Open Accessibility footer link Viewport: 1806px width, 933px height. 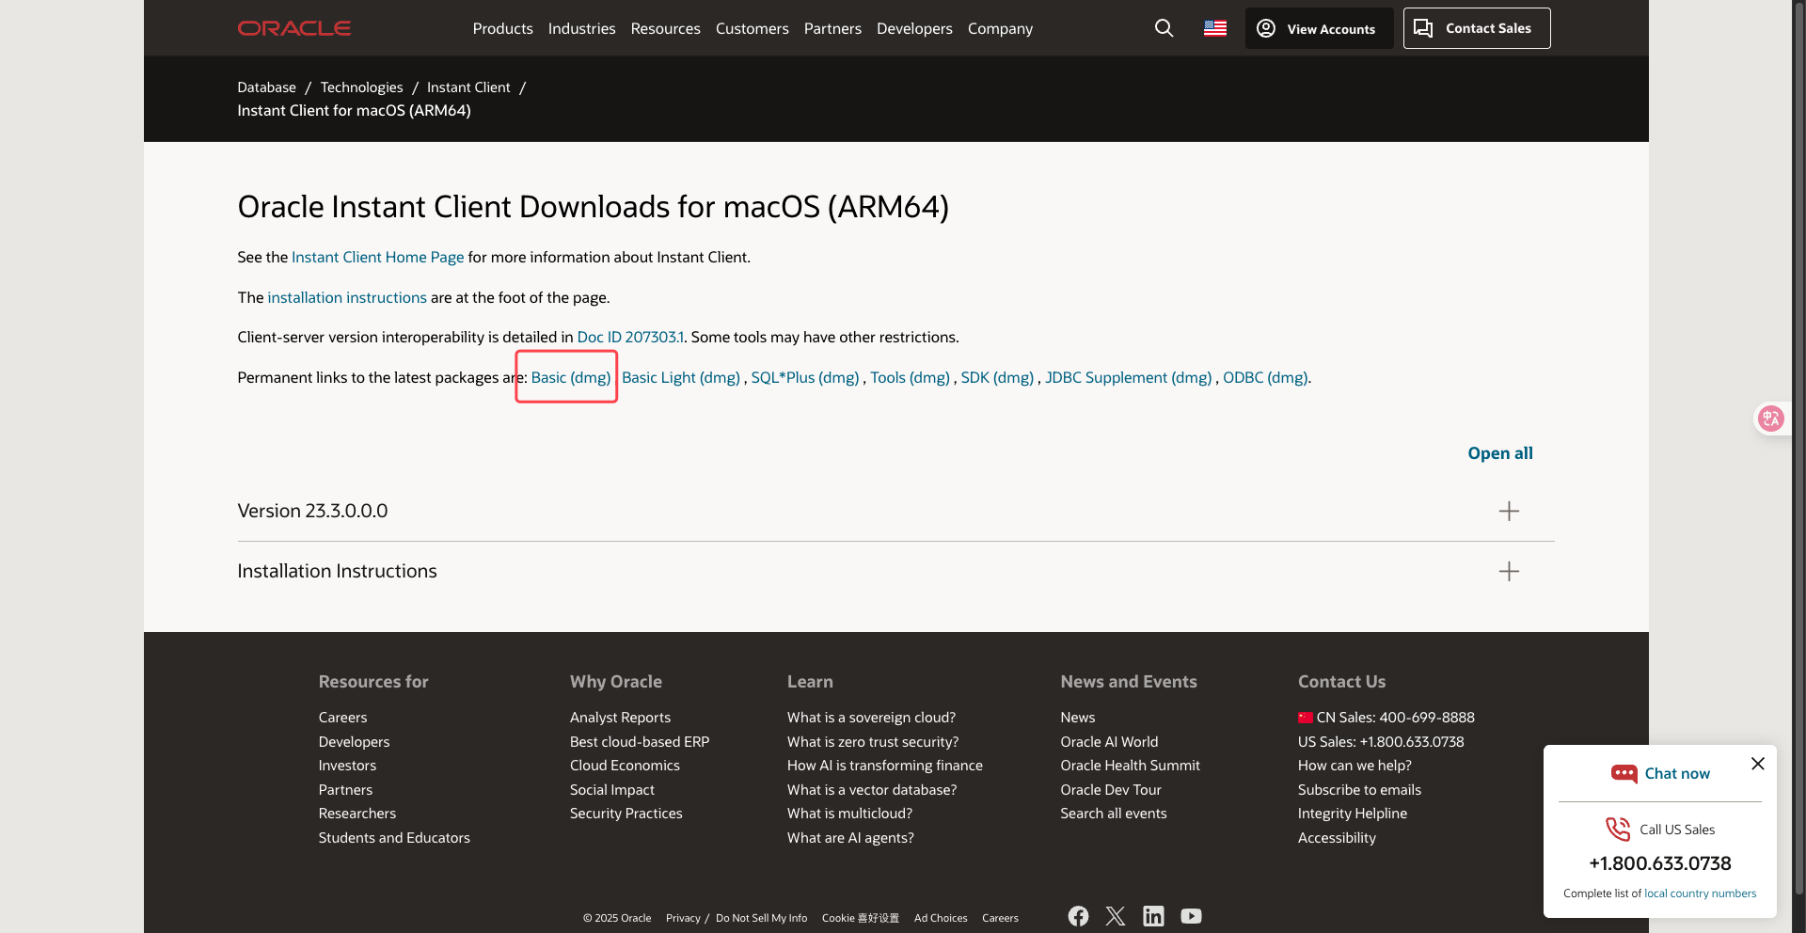pos(1337,838)
